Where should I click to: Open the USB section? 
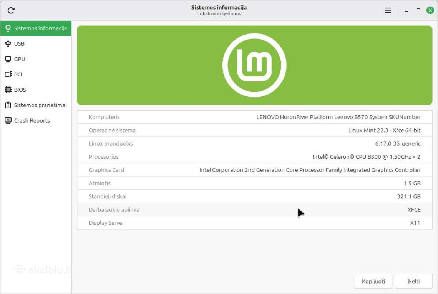(x=36, y=44)
